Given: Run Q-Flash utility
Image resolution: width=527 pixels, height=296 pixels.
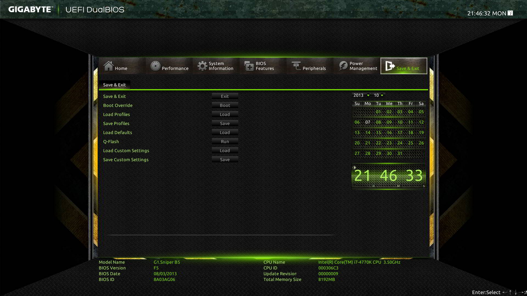Looking at the screenshot, I should (225, 142).
